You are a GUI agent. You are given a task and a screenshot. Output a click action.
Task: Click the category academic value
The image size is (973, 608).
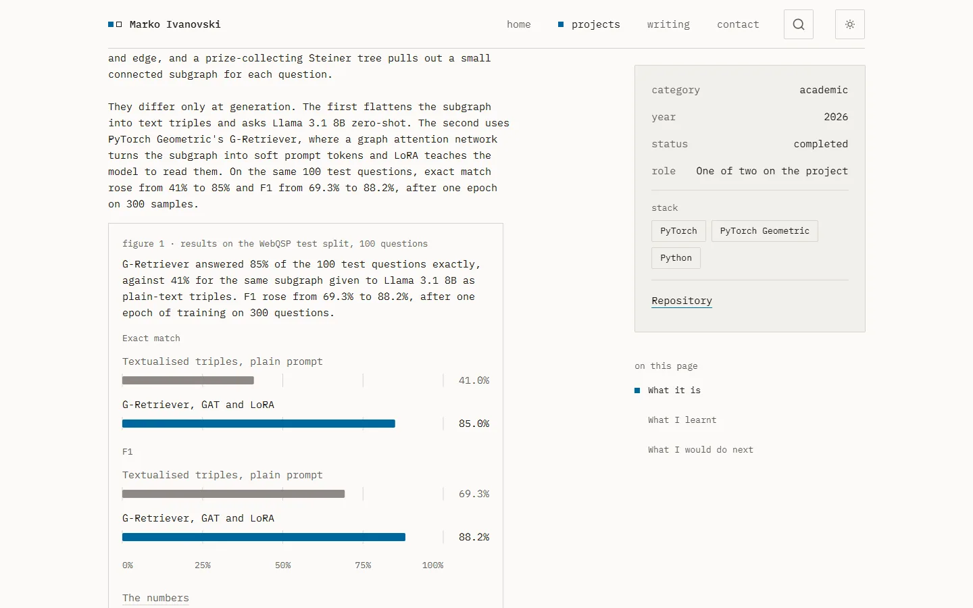click(824, 90)
